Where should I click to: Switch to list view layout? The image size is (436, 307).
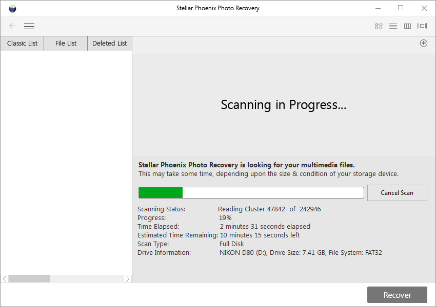click(x=393, y=26)
